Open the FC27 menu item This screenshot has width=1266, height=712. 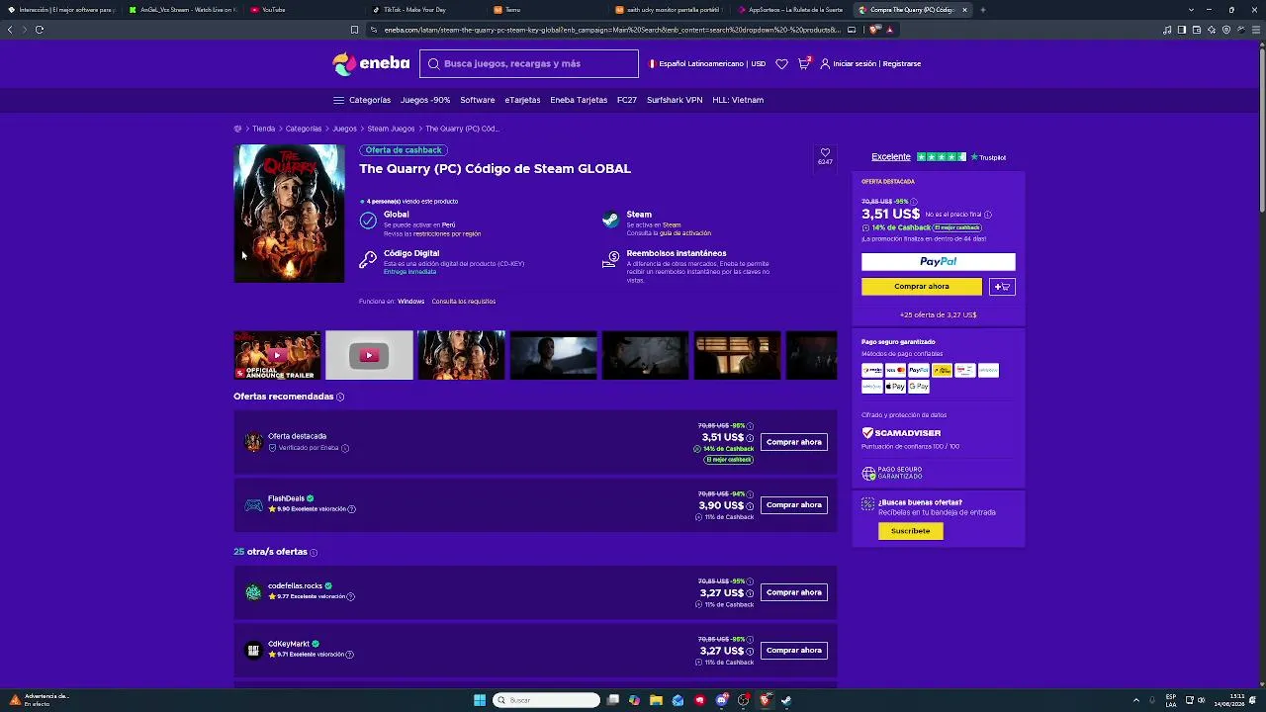tap(627, 100)
